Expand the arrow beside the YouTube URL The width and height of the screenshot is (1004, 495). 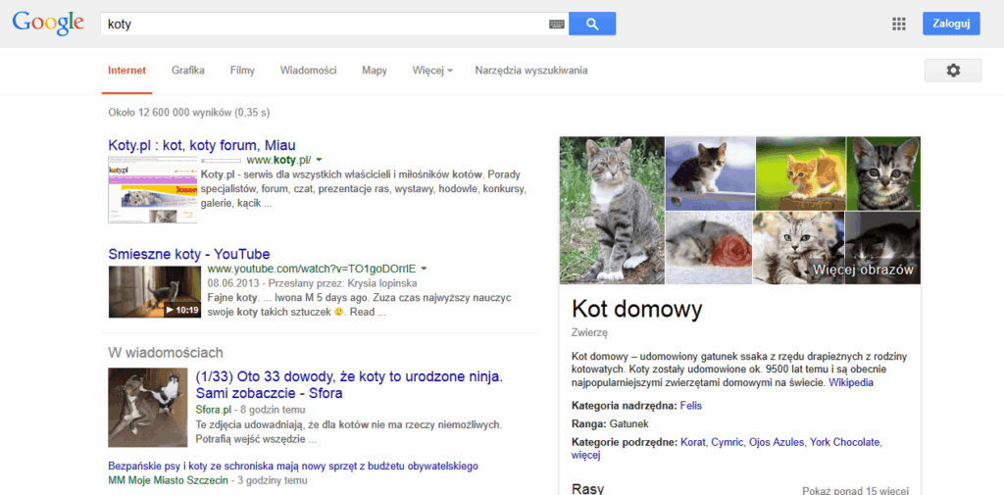pyautogui.click(x=424, y=268)
